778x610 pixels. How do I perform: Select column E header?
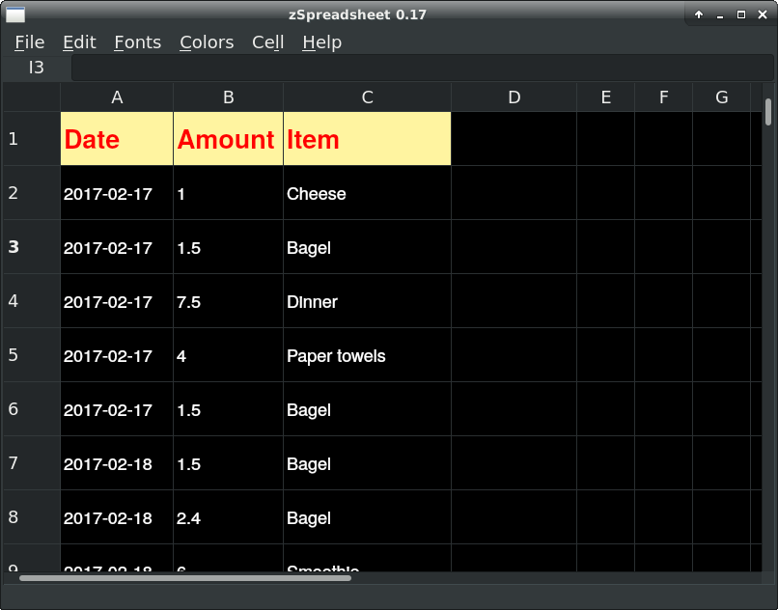pos(606,97)
